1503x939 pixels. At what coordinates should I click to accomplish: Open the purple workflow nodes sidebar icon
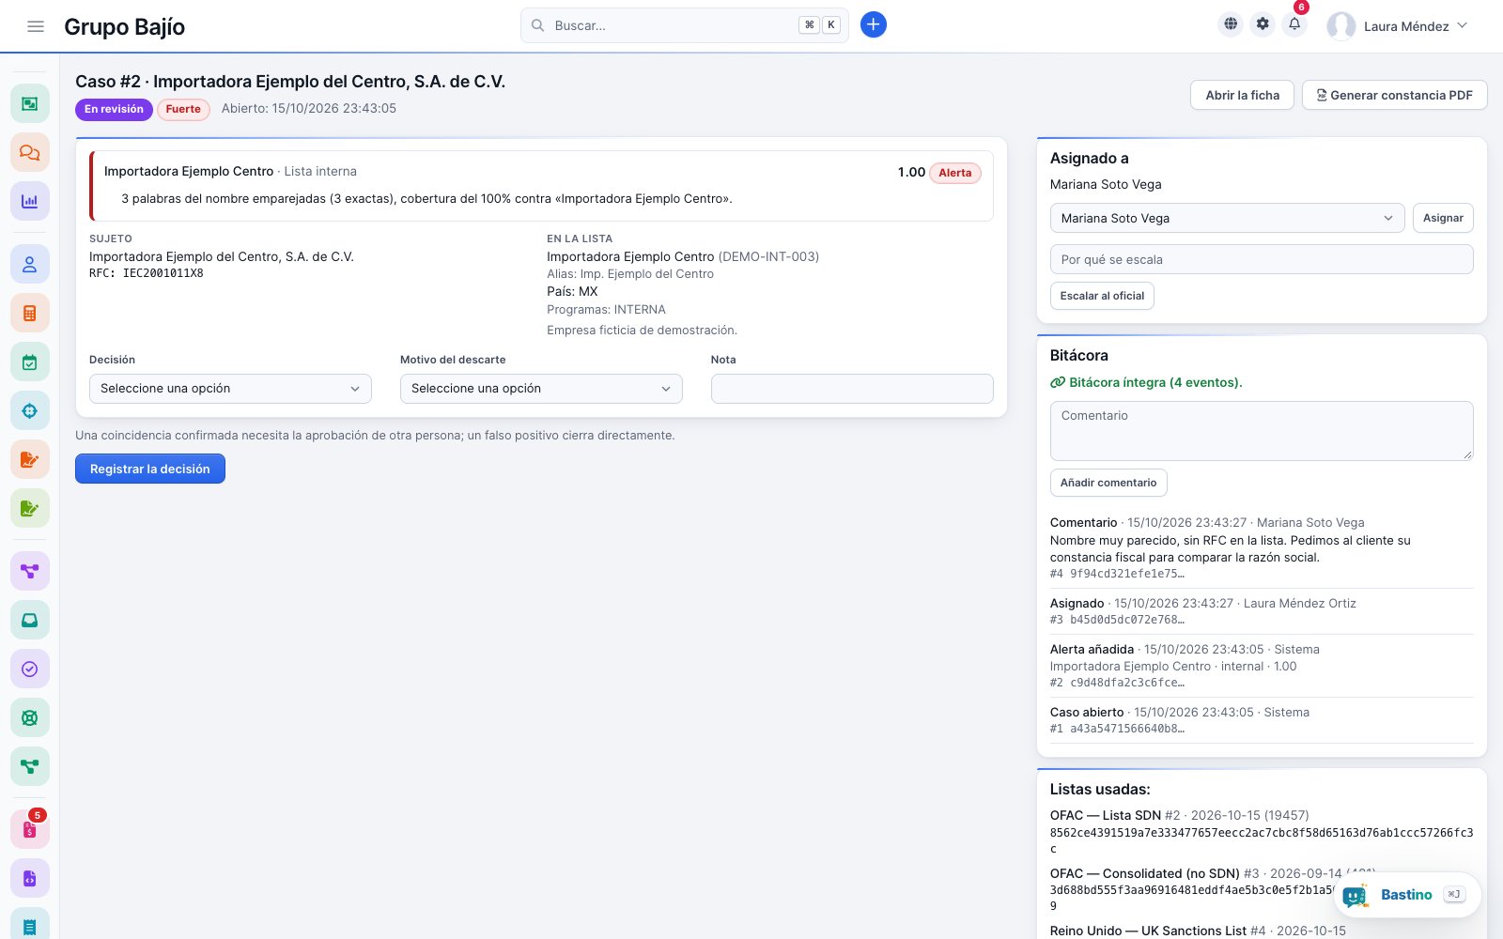pyautogui.click(x=30, y=571)
